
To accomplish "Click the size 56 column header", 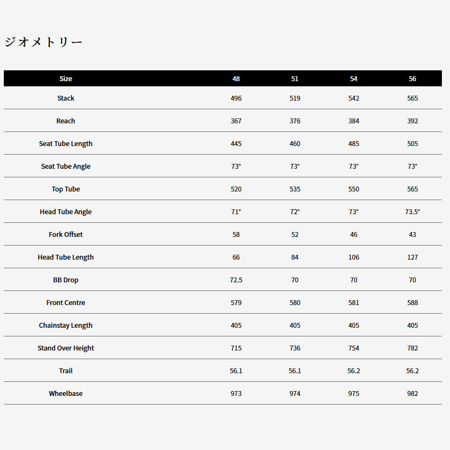I will [413, 78].
